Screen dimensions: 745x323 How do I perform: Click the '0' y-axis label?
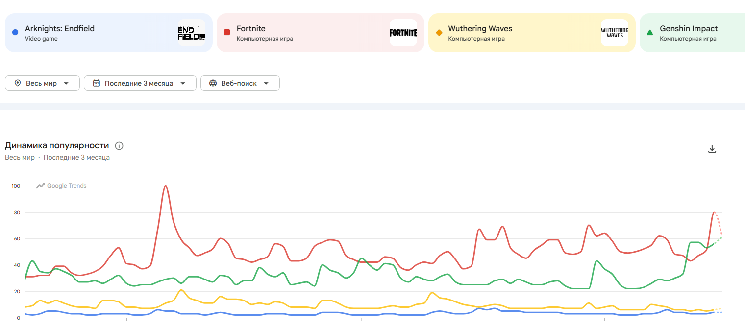click(18, 318)
